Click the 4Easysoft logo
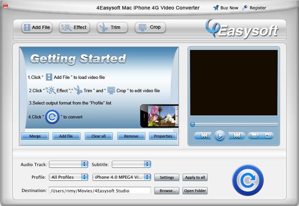 (242, 29)
